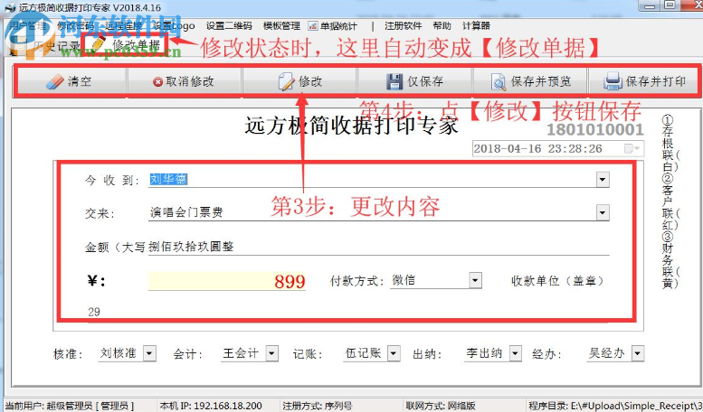Expand the 付款方式 dropdown showing 微信

pos(475,281)
